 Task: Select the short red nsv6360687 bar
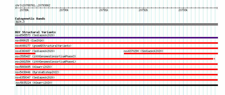[x=25, y=54]
